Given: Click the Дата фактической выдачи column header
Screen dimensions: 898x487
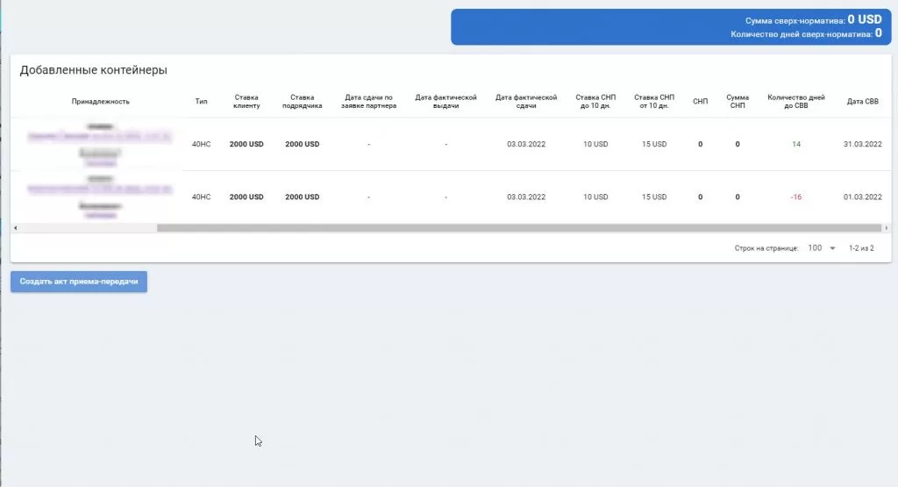Looking at the screenshot, I should [x=445, y=101].
